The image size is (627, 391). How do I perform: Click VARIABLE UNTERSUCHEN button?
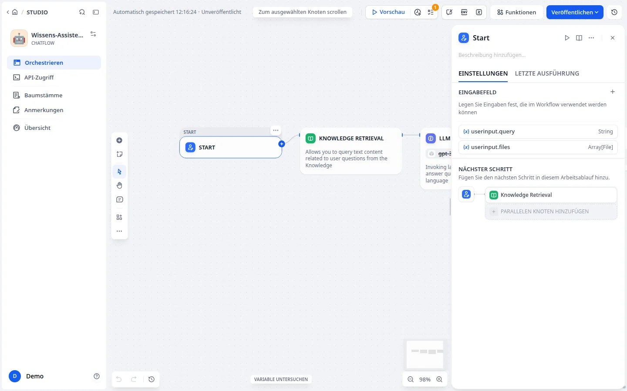[281, 379]
